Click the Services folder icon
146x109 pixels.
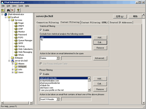12,20
